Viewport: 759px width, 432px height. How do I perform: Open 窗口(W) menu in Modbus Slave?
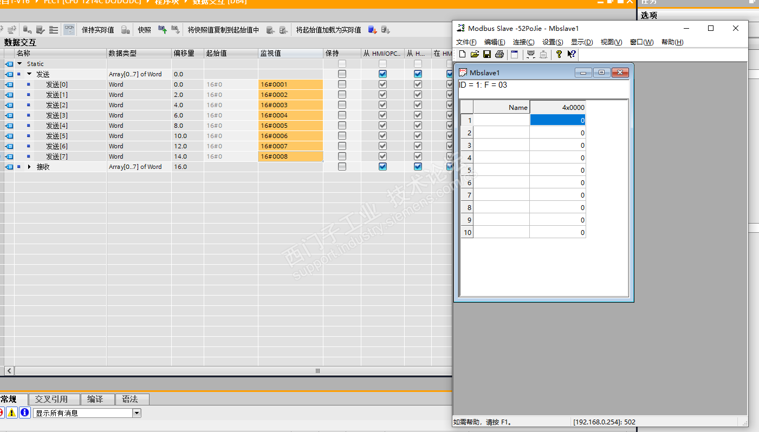pyautogui.click(x=642, y=42)
